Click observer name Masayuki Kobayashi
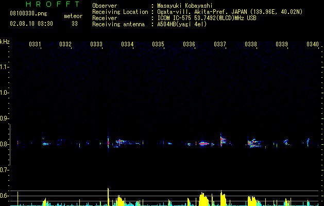This screenshot has height=206, width=324. 185,6
